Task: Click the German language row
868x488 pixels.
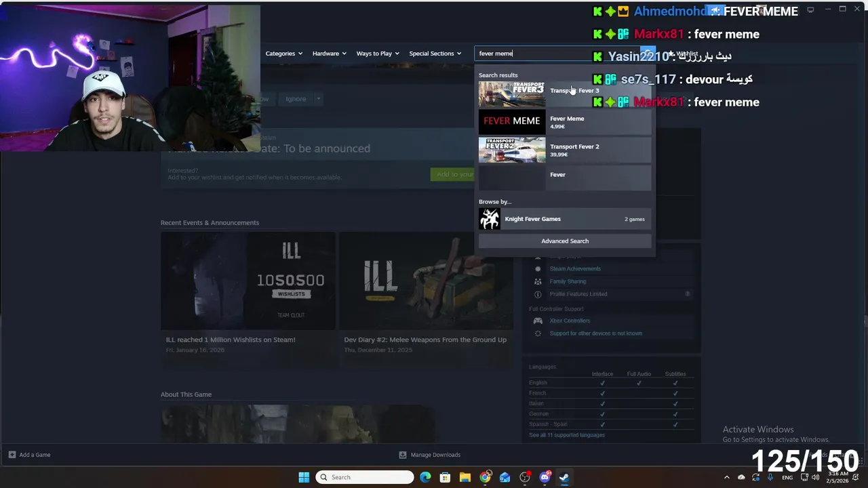Action: click(x=610, y=413)
